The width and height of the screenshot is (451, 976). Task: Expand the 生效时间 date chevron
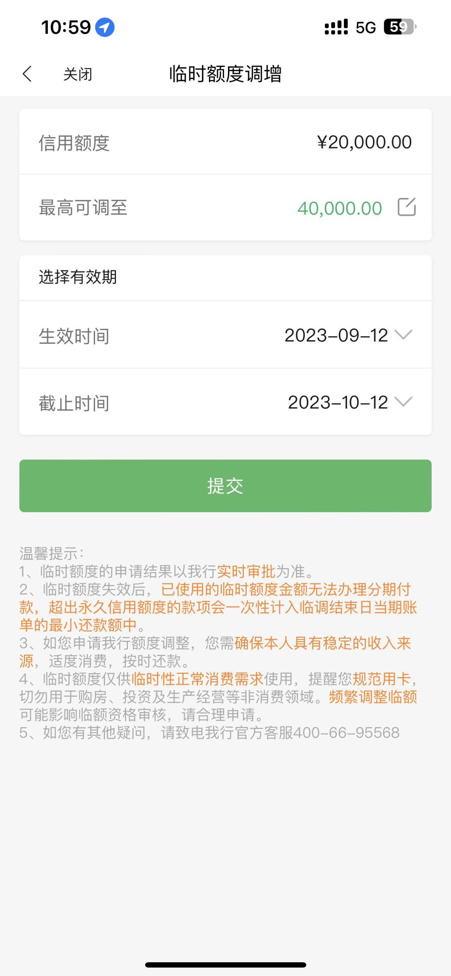[403, 334]
